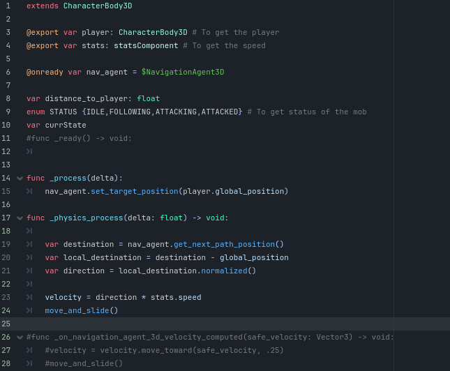Click the distance_to_player variable
450x371 pixels.
click(86, 99)
